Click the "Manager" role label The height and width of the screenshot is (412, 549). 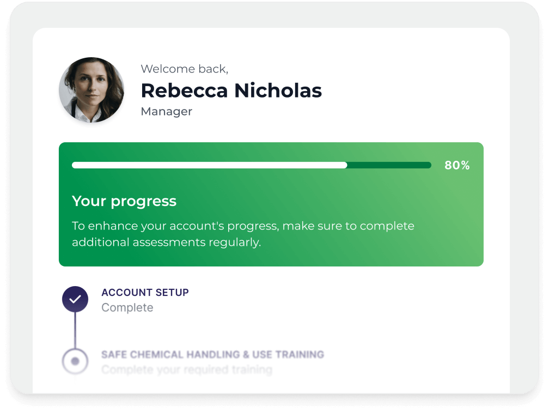point(166,112)
